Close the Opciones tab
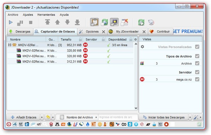 click(x=104, y=32)
